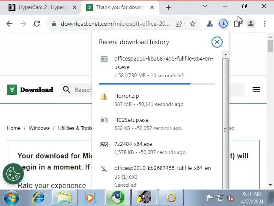Share this page icon in address bar
The image size is (274, 206).
[x=179, y=24]
